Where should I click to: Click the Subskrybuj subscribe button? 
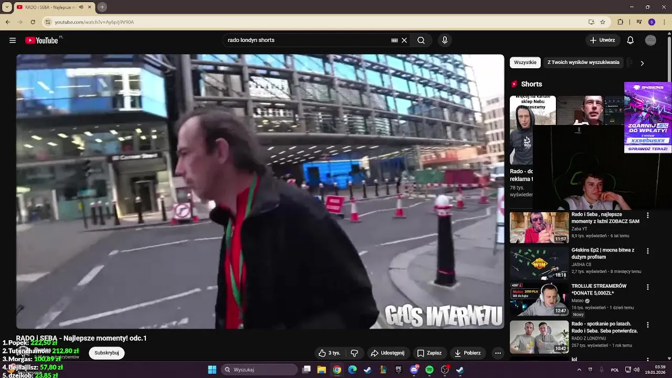click(107, 353)
